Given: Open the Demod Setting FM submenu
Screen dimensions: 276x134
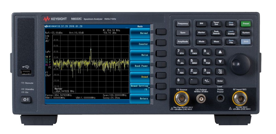Looking at the screenshot, I should (x=140, y=88).
